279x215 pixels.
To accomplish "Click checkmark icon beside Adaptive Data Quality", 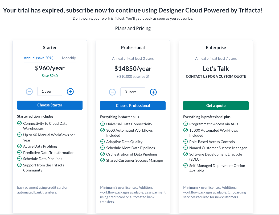I will (102, 142).
